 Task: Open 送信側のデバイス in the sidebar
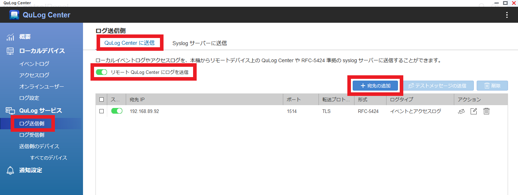pos(39,146)
